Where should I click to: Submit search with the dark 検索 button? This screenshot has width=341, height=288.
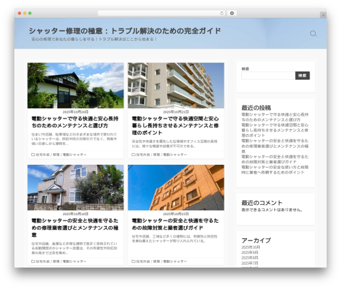302,76
